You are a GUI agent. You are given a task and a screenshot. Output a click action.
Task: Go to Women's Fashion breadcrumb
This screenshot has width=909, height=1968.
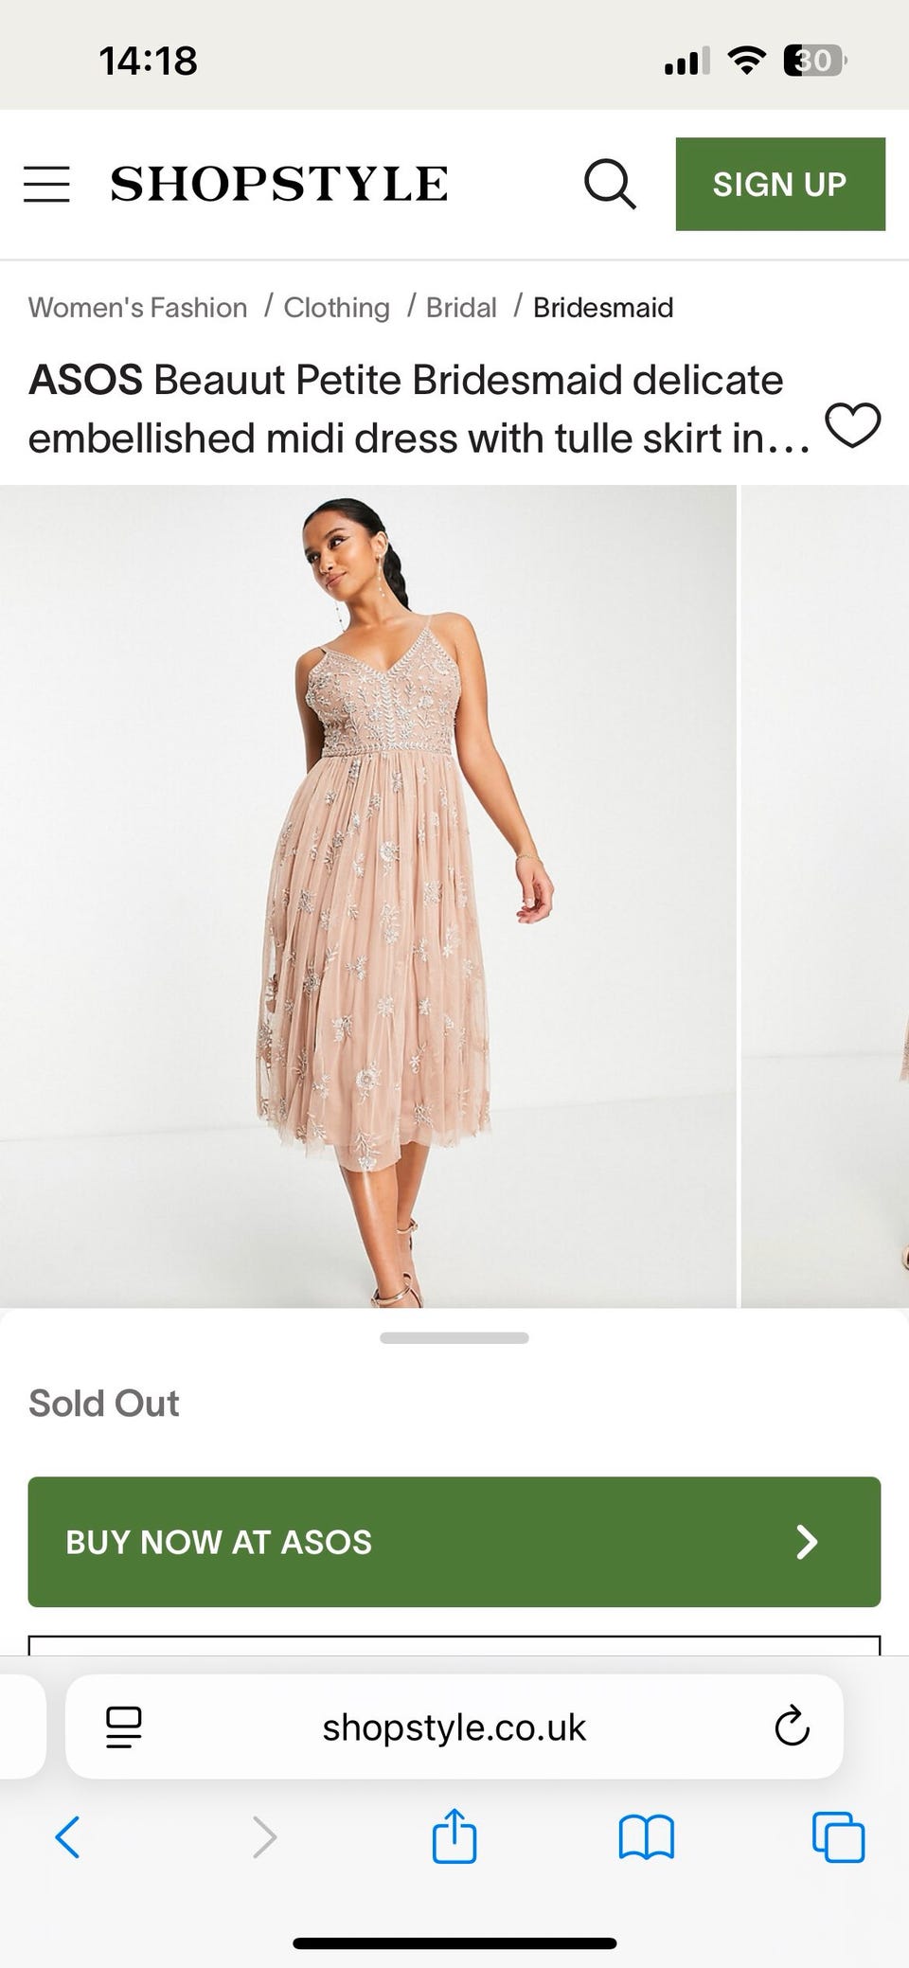(x=138, y=308)
